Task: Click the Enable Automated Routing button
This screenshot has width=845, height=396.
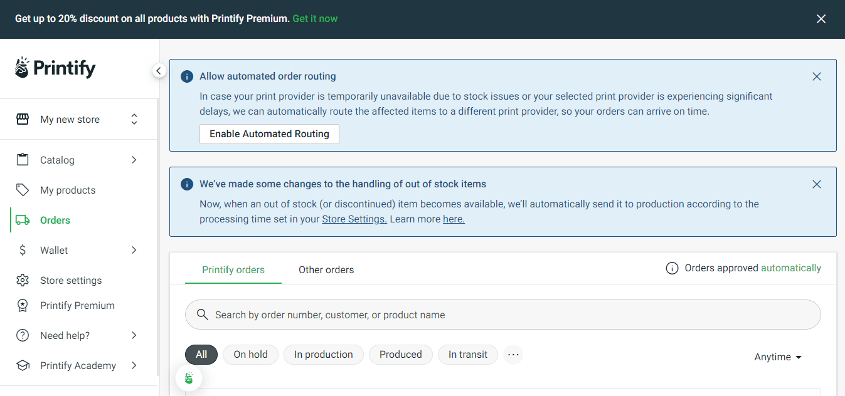Action: click(x=269, y=134)
